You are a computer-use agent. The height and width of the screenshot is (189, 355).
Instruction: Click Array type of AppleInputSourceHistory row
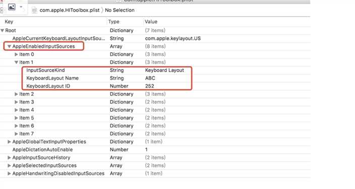116,158
